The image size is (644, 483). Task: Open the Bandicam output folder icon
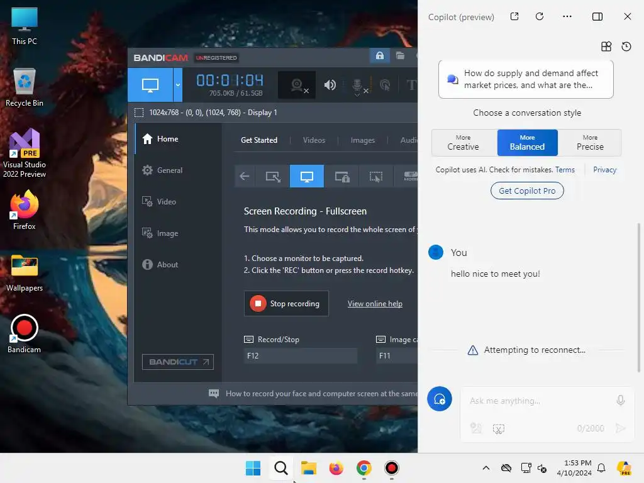pyautogui.click(x=400, y=55)
